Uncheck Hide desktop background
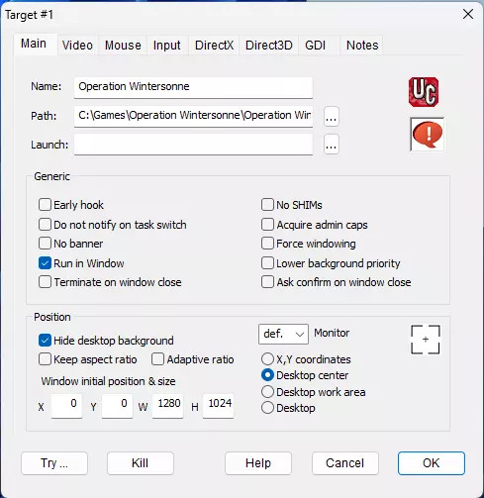This screenshot has height=498, width=484. pyautogui.click(x=45, y=341)
